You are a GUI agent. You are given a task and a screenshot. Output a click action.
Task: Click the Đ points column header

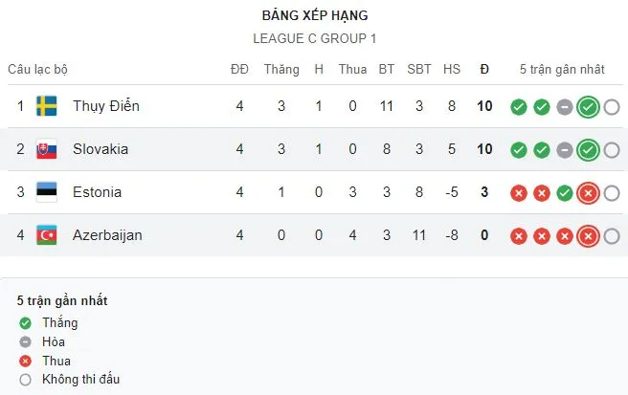(x=484, y=69)
